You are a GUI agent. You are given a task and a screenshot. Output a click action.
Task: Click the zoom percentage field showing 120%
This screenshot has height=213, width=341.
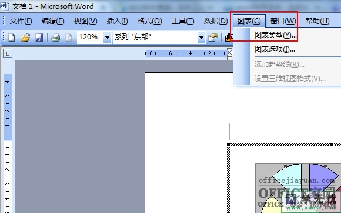click(x=91, y=38)
